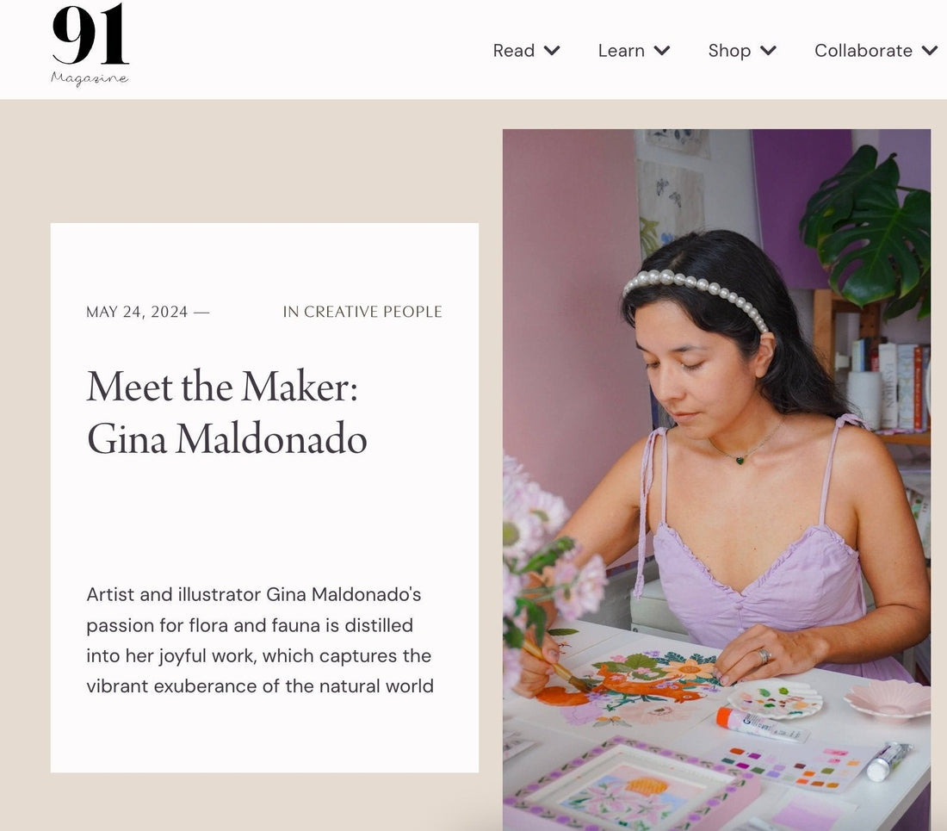Screen dimensions: 947x831
Task: Follow the In Creative People category link
Action: tap(362, 312)
